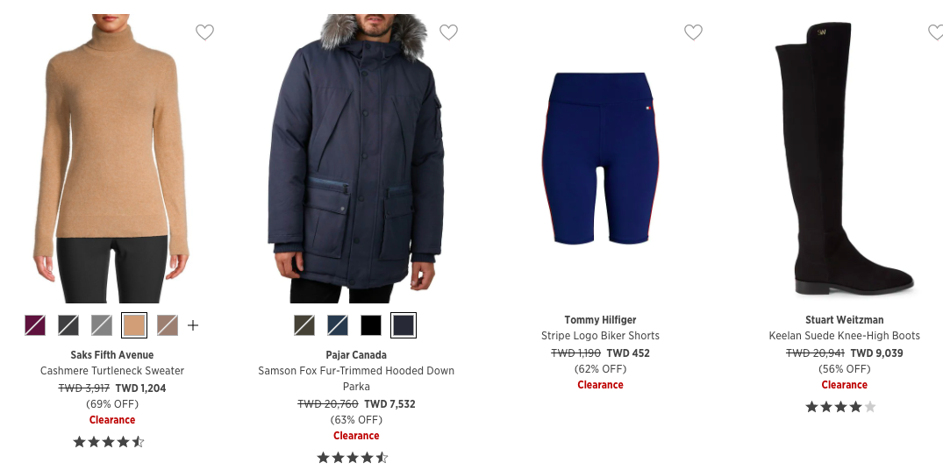View star ratings for Stuart Weitzman boots
Image resolution: width=943 pixels, height=470 pixels.
(840, 407)
